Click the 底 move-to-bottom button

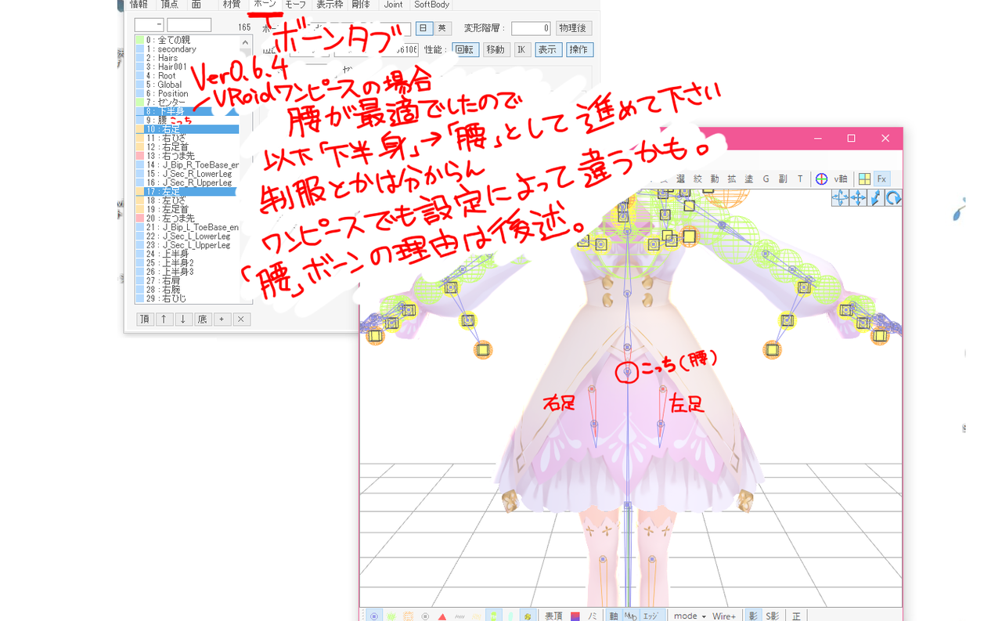[x=203, y=319]
